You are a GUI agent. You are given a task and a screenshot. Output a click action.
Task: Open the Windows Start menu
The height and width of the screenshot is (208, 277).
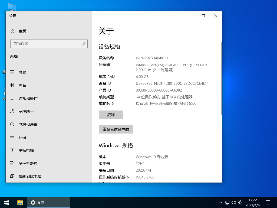(x=6, y=202)
